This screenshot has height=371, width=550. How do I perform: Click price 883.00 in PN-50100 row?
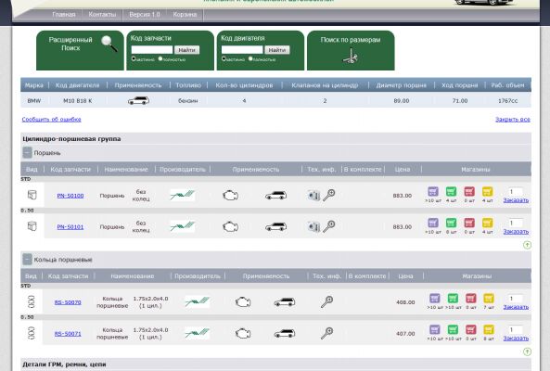pos(402,196)
